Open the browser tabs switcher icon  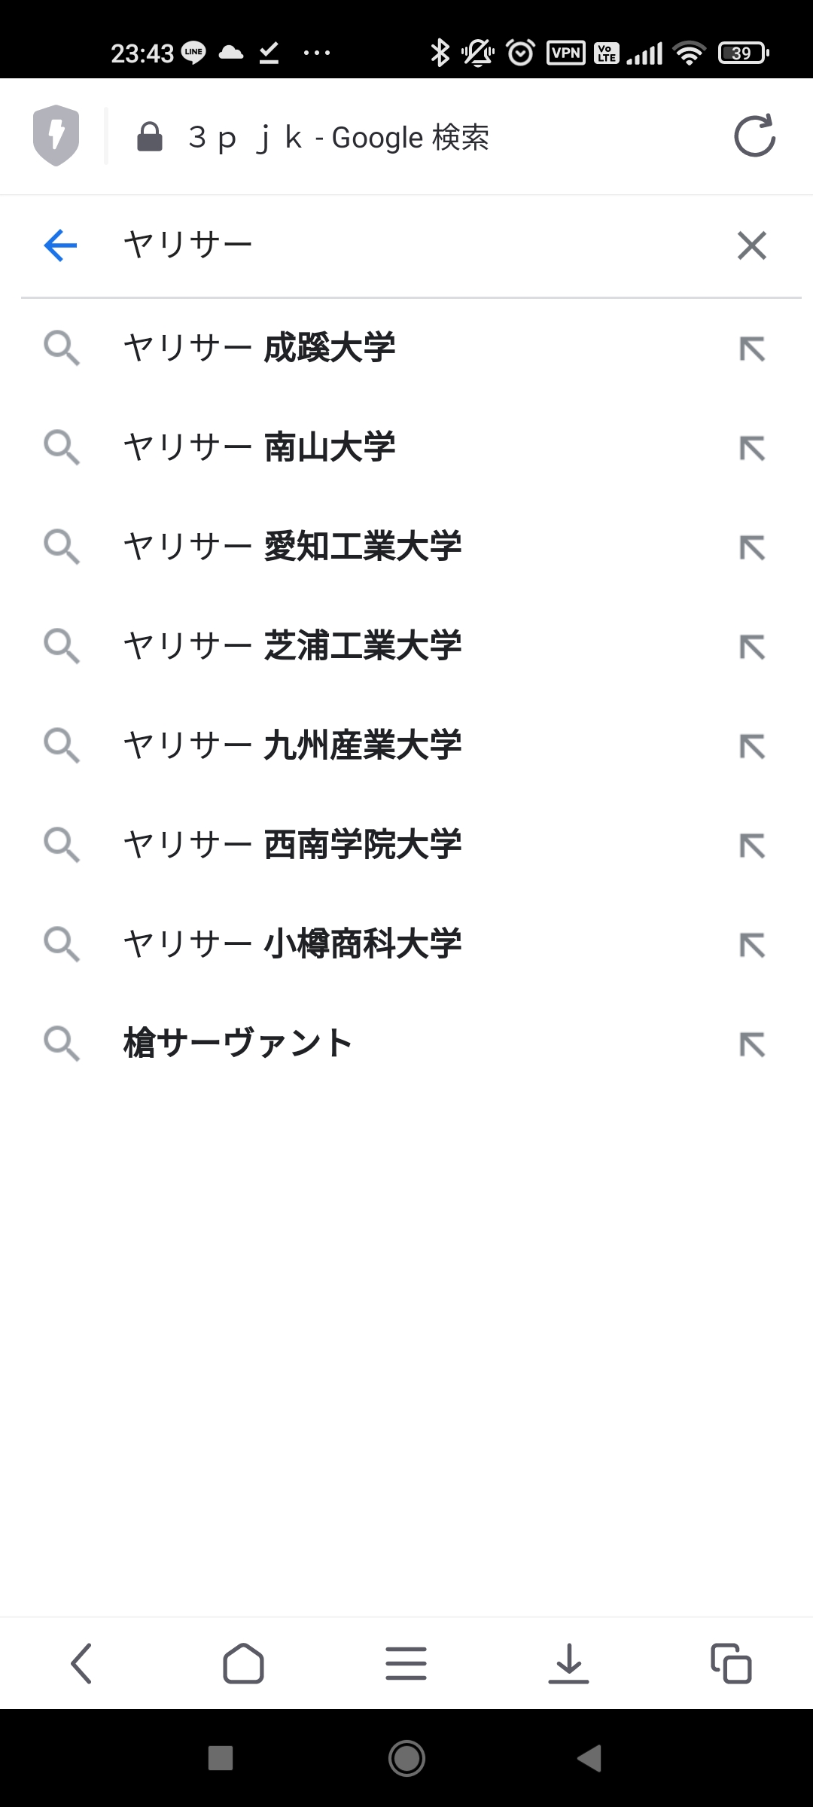pos(731,1663)
